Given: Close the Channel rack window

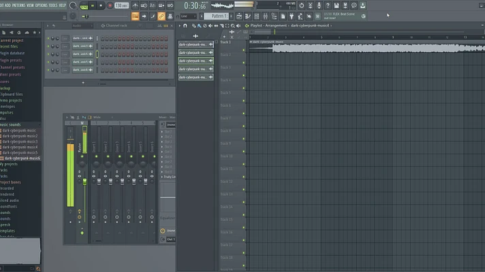Looking at the screenshot, I should pyautogui.click(x=172, y=26).
